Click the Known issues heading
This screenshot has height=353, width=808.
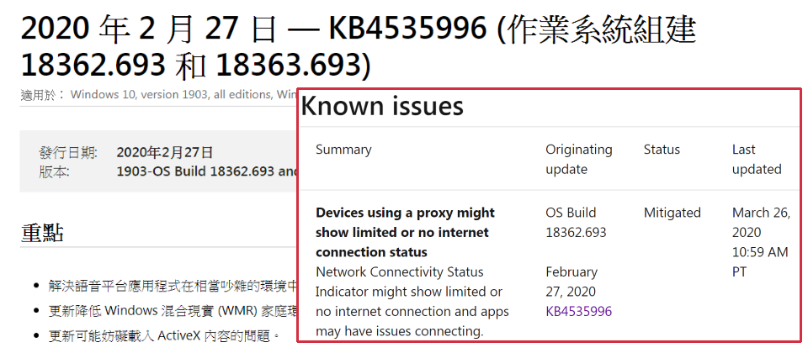click(382, 107)
